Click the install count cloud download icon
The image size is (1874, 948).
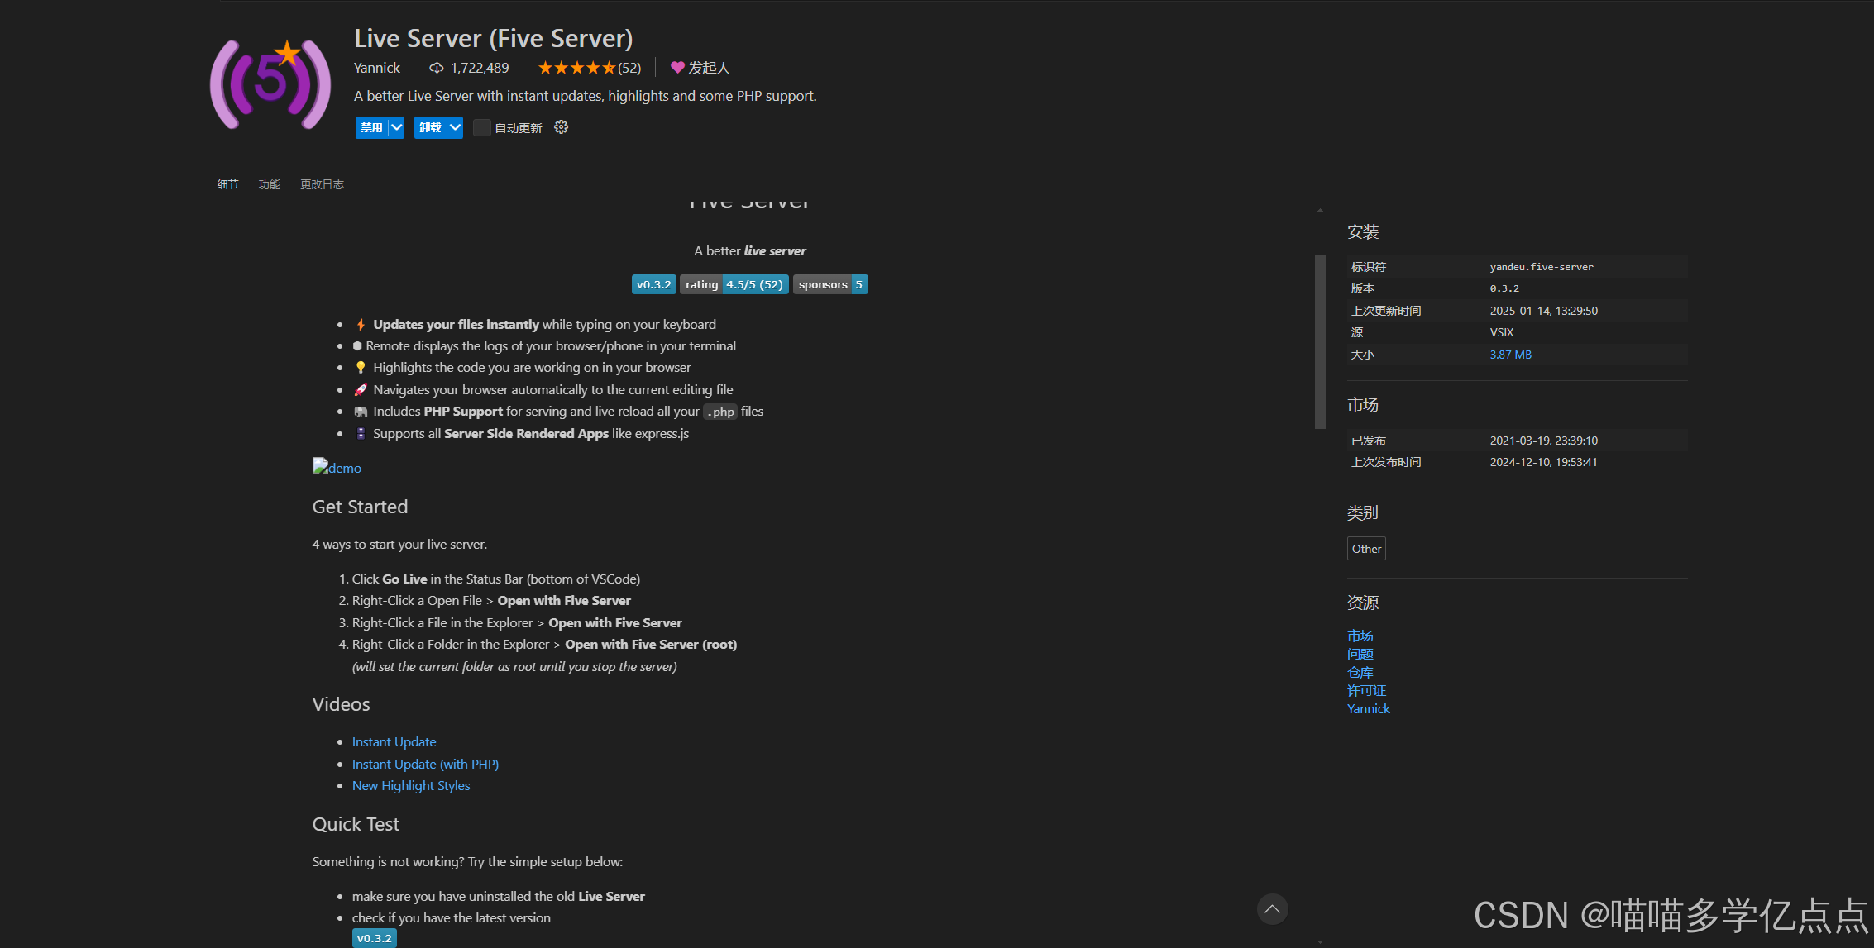(436, 68)
